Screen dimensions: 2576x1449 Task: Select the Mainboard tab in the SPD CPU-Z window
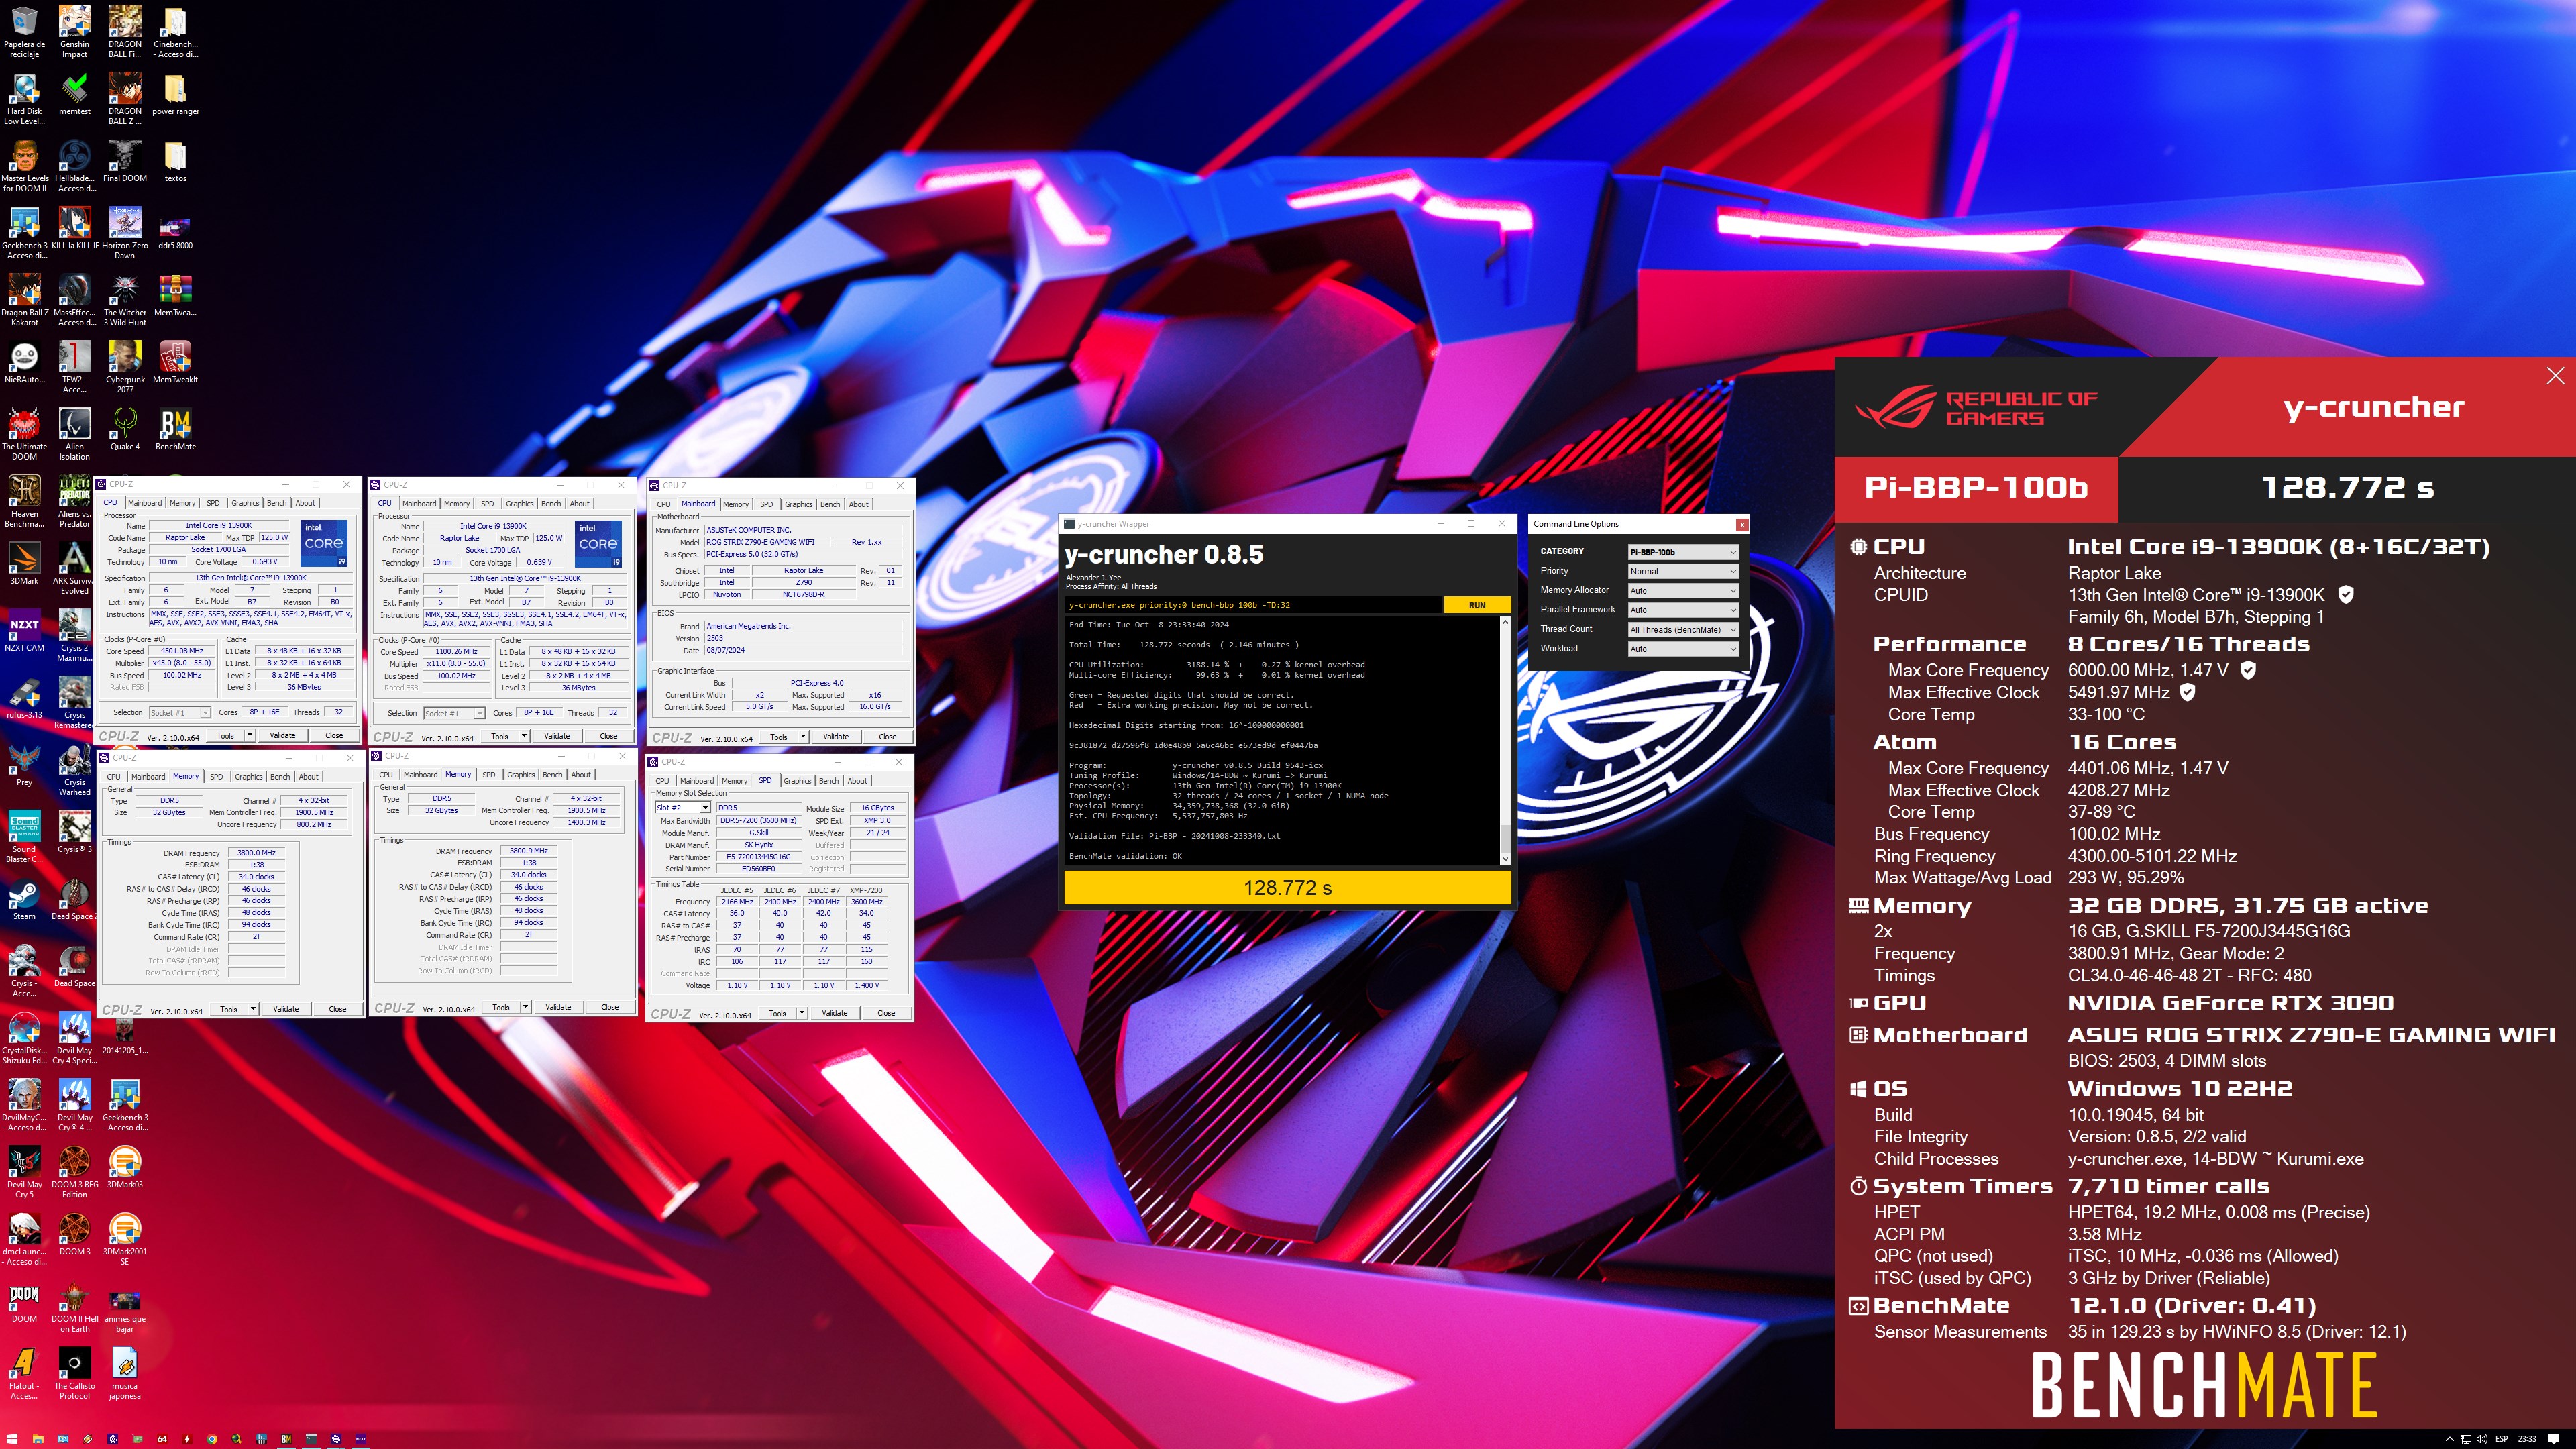coord(697,781)
